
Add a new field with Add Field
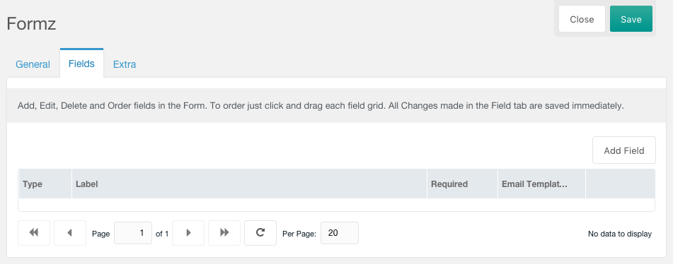(624, 150)
